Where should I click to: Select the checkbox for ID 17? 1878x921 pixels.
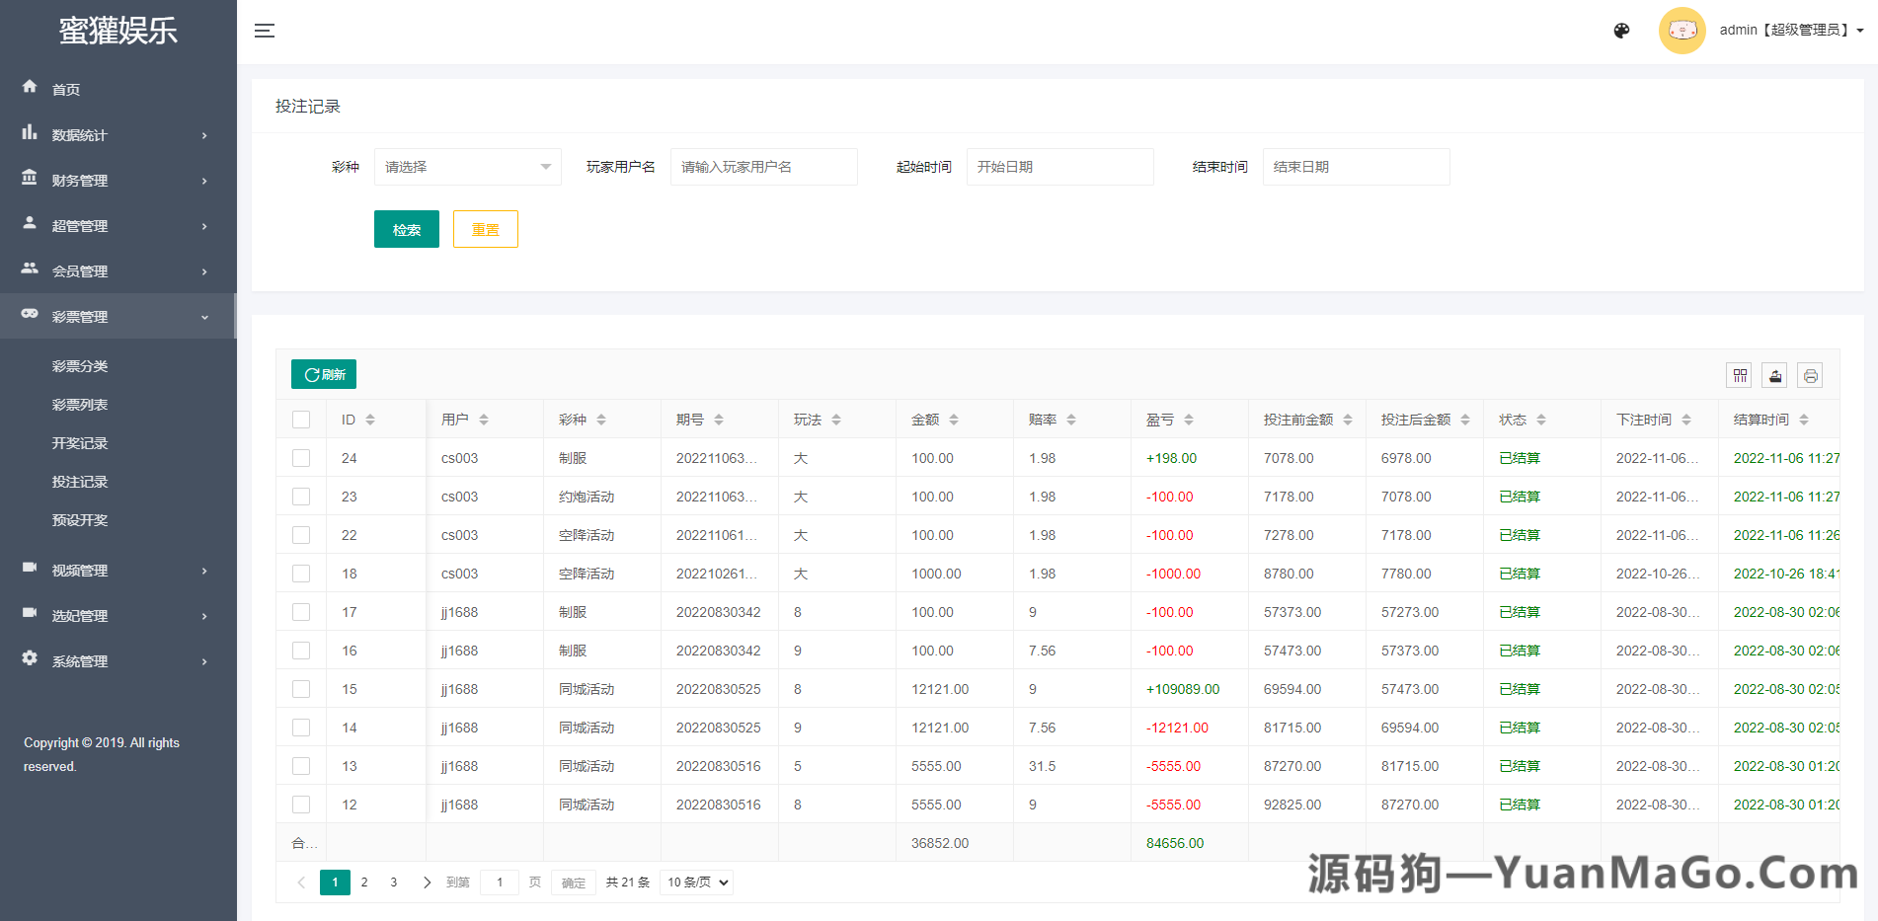click(301, 612)
